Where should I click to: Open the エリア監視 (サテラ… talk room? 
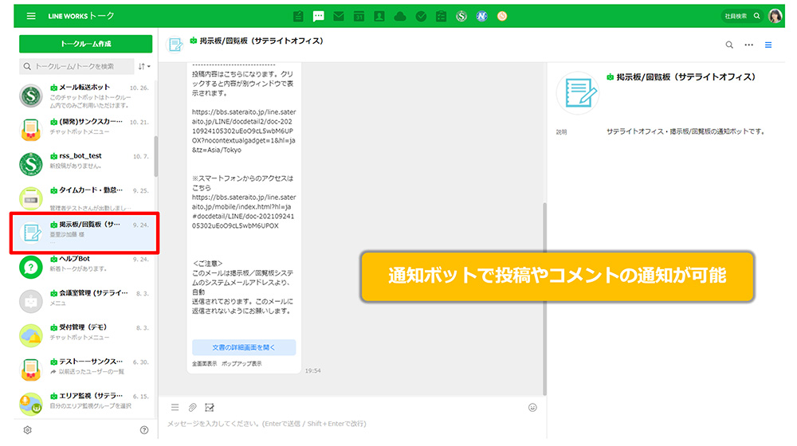(84, 403)
